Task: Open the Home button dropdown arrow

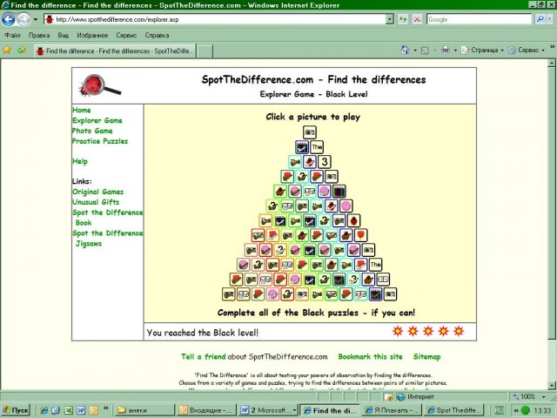Action: [x=414, y=51]
